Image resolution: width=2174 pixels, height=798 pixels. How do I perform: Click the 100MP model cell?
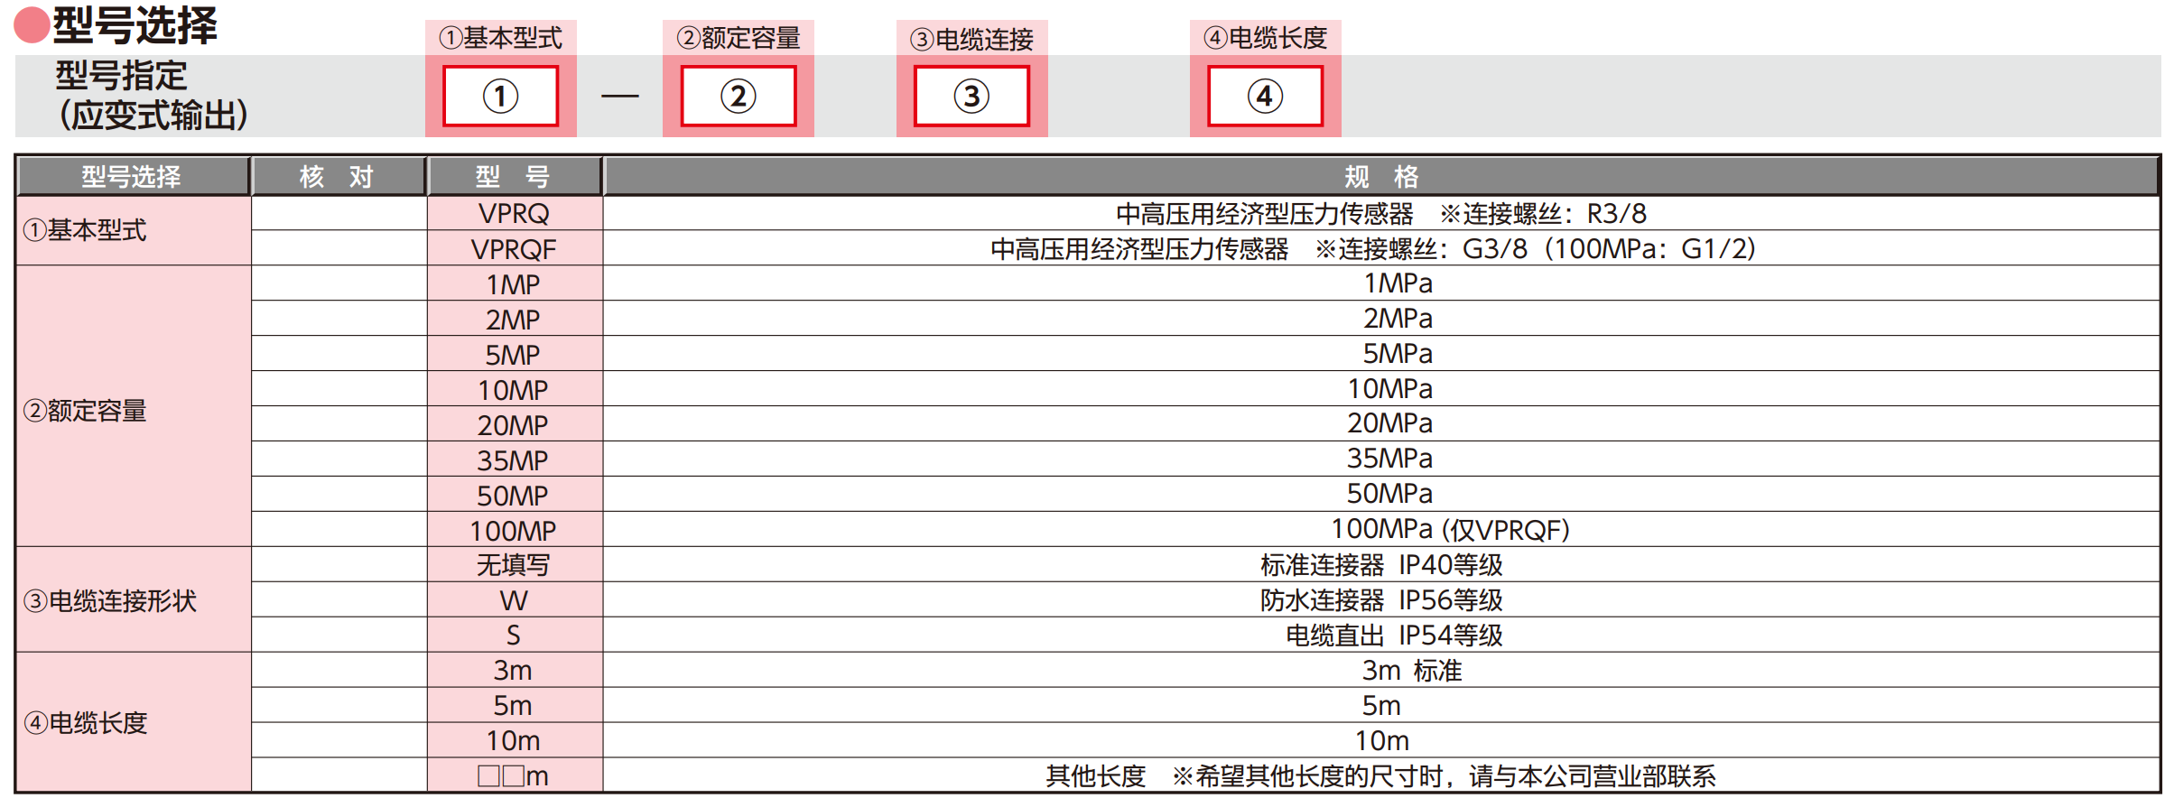[515, 530]
